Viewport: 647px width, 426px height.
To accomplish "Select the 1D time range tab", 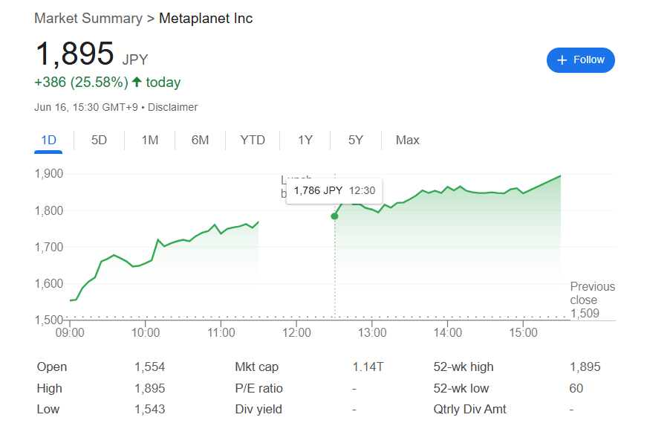I will 48,140.
